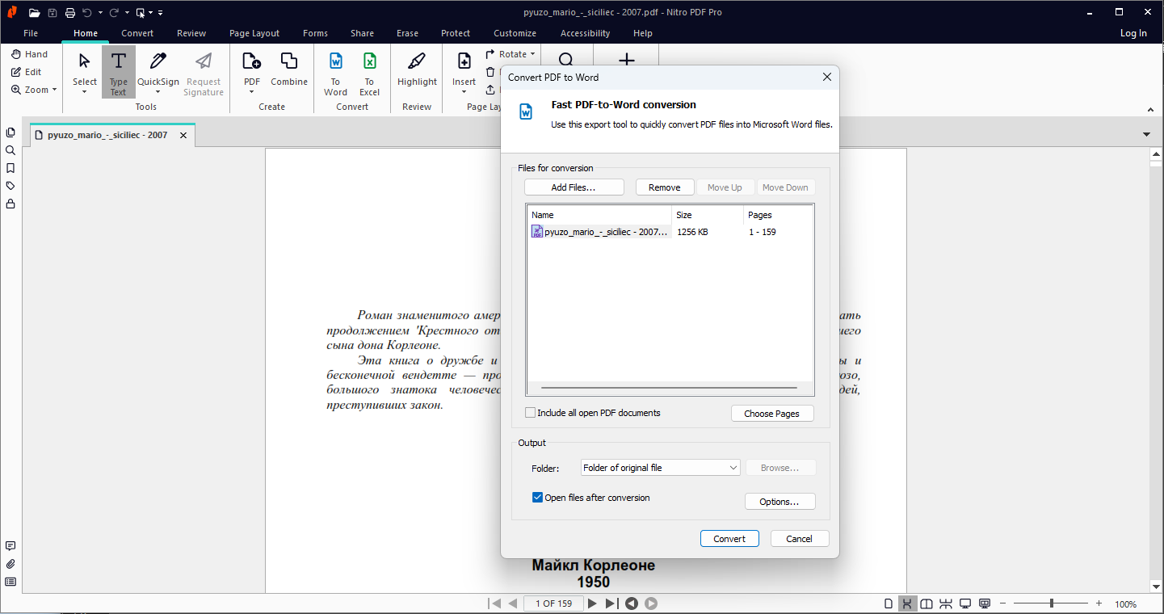Click the Combine files icon

click(x=289, y=70)
